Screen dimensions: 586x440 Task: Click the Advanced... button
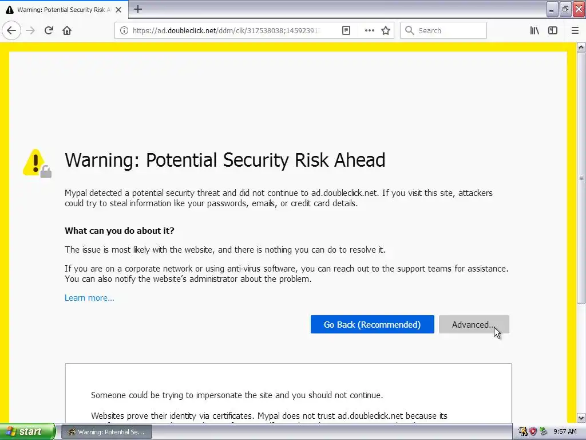[x=474, y=324]
